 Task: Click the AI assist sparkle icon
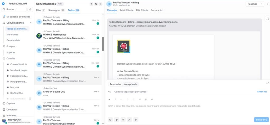[136, 119]
